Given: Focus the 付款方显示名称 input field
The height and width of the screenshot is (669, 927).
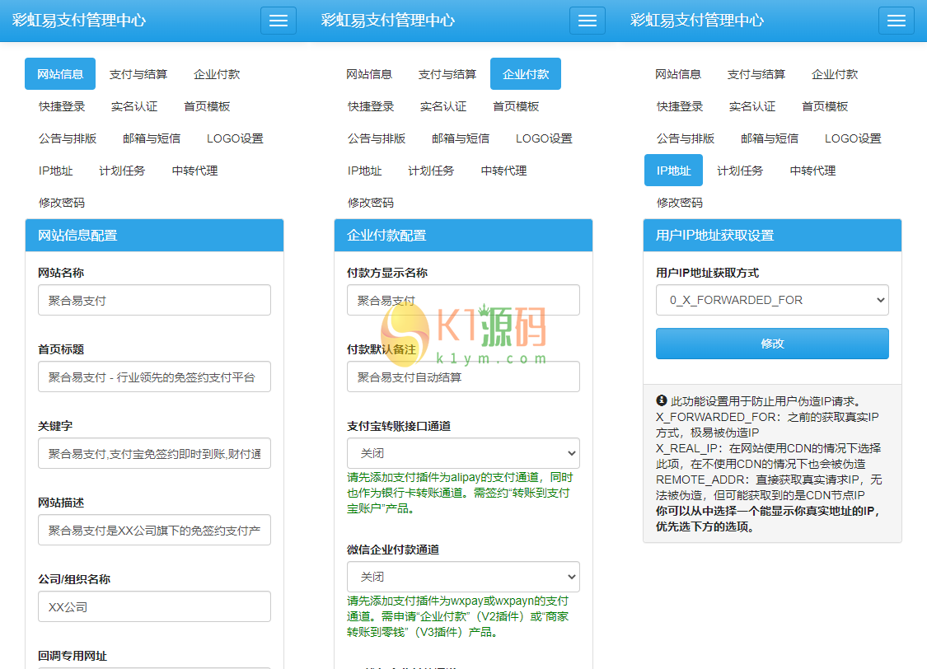Looking at the screenshot, I should coord(463,300).
